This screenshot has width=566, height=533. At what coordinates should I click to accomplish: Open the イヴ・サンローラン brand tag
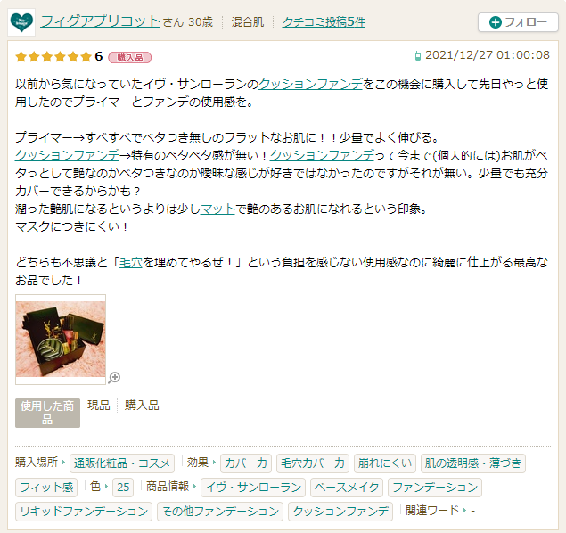[x=253, y=488]
